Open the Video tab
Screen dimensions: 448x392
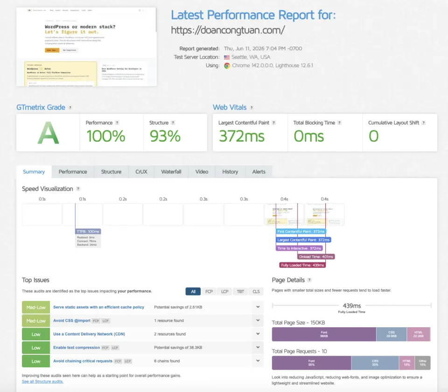click(x=202, y=172)
